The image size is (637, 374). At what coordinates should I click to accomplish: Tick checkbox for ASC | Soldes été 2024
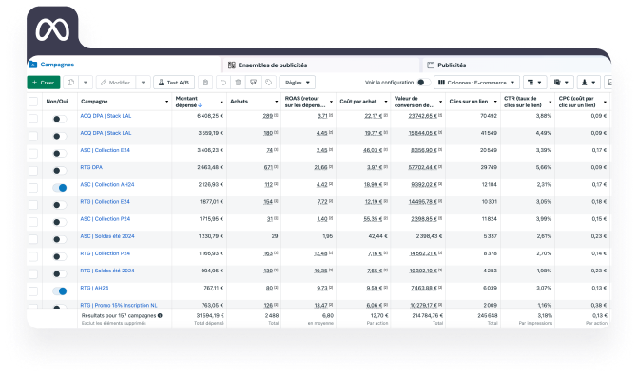33,239
